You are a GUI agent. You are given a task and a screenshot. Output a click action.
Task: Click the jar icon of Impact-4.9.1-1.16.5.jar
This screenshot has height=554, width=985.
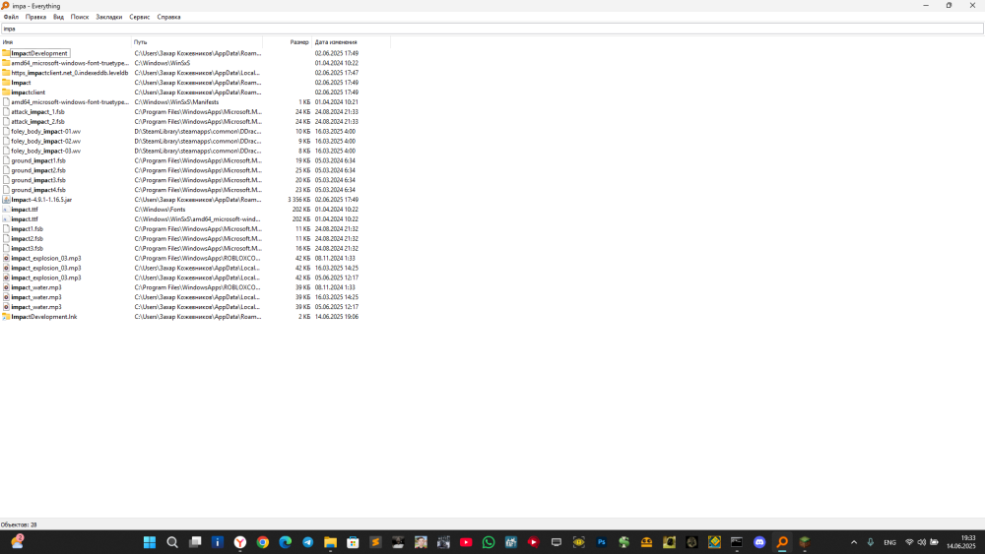point(6,200)
